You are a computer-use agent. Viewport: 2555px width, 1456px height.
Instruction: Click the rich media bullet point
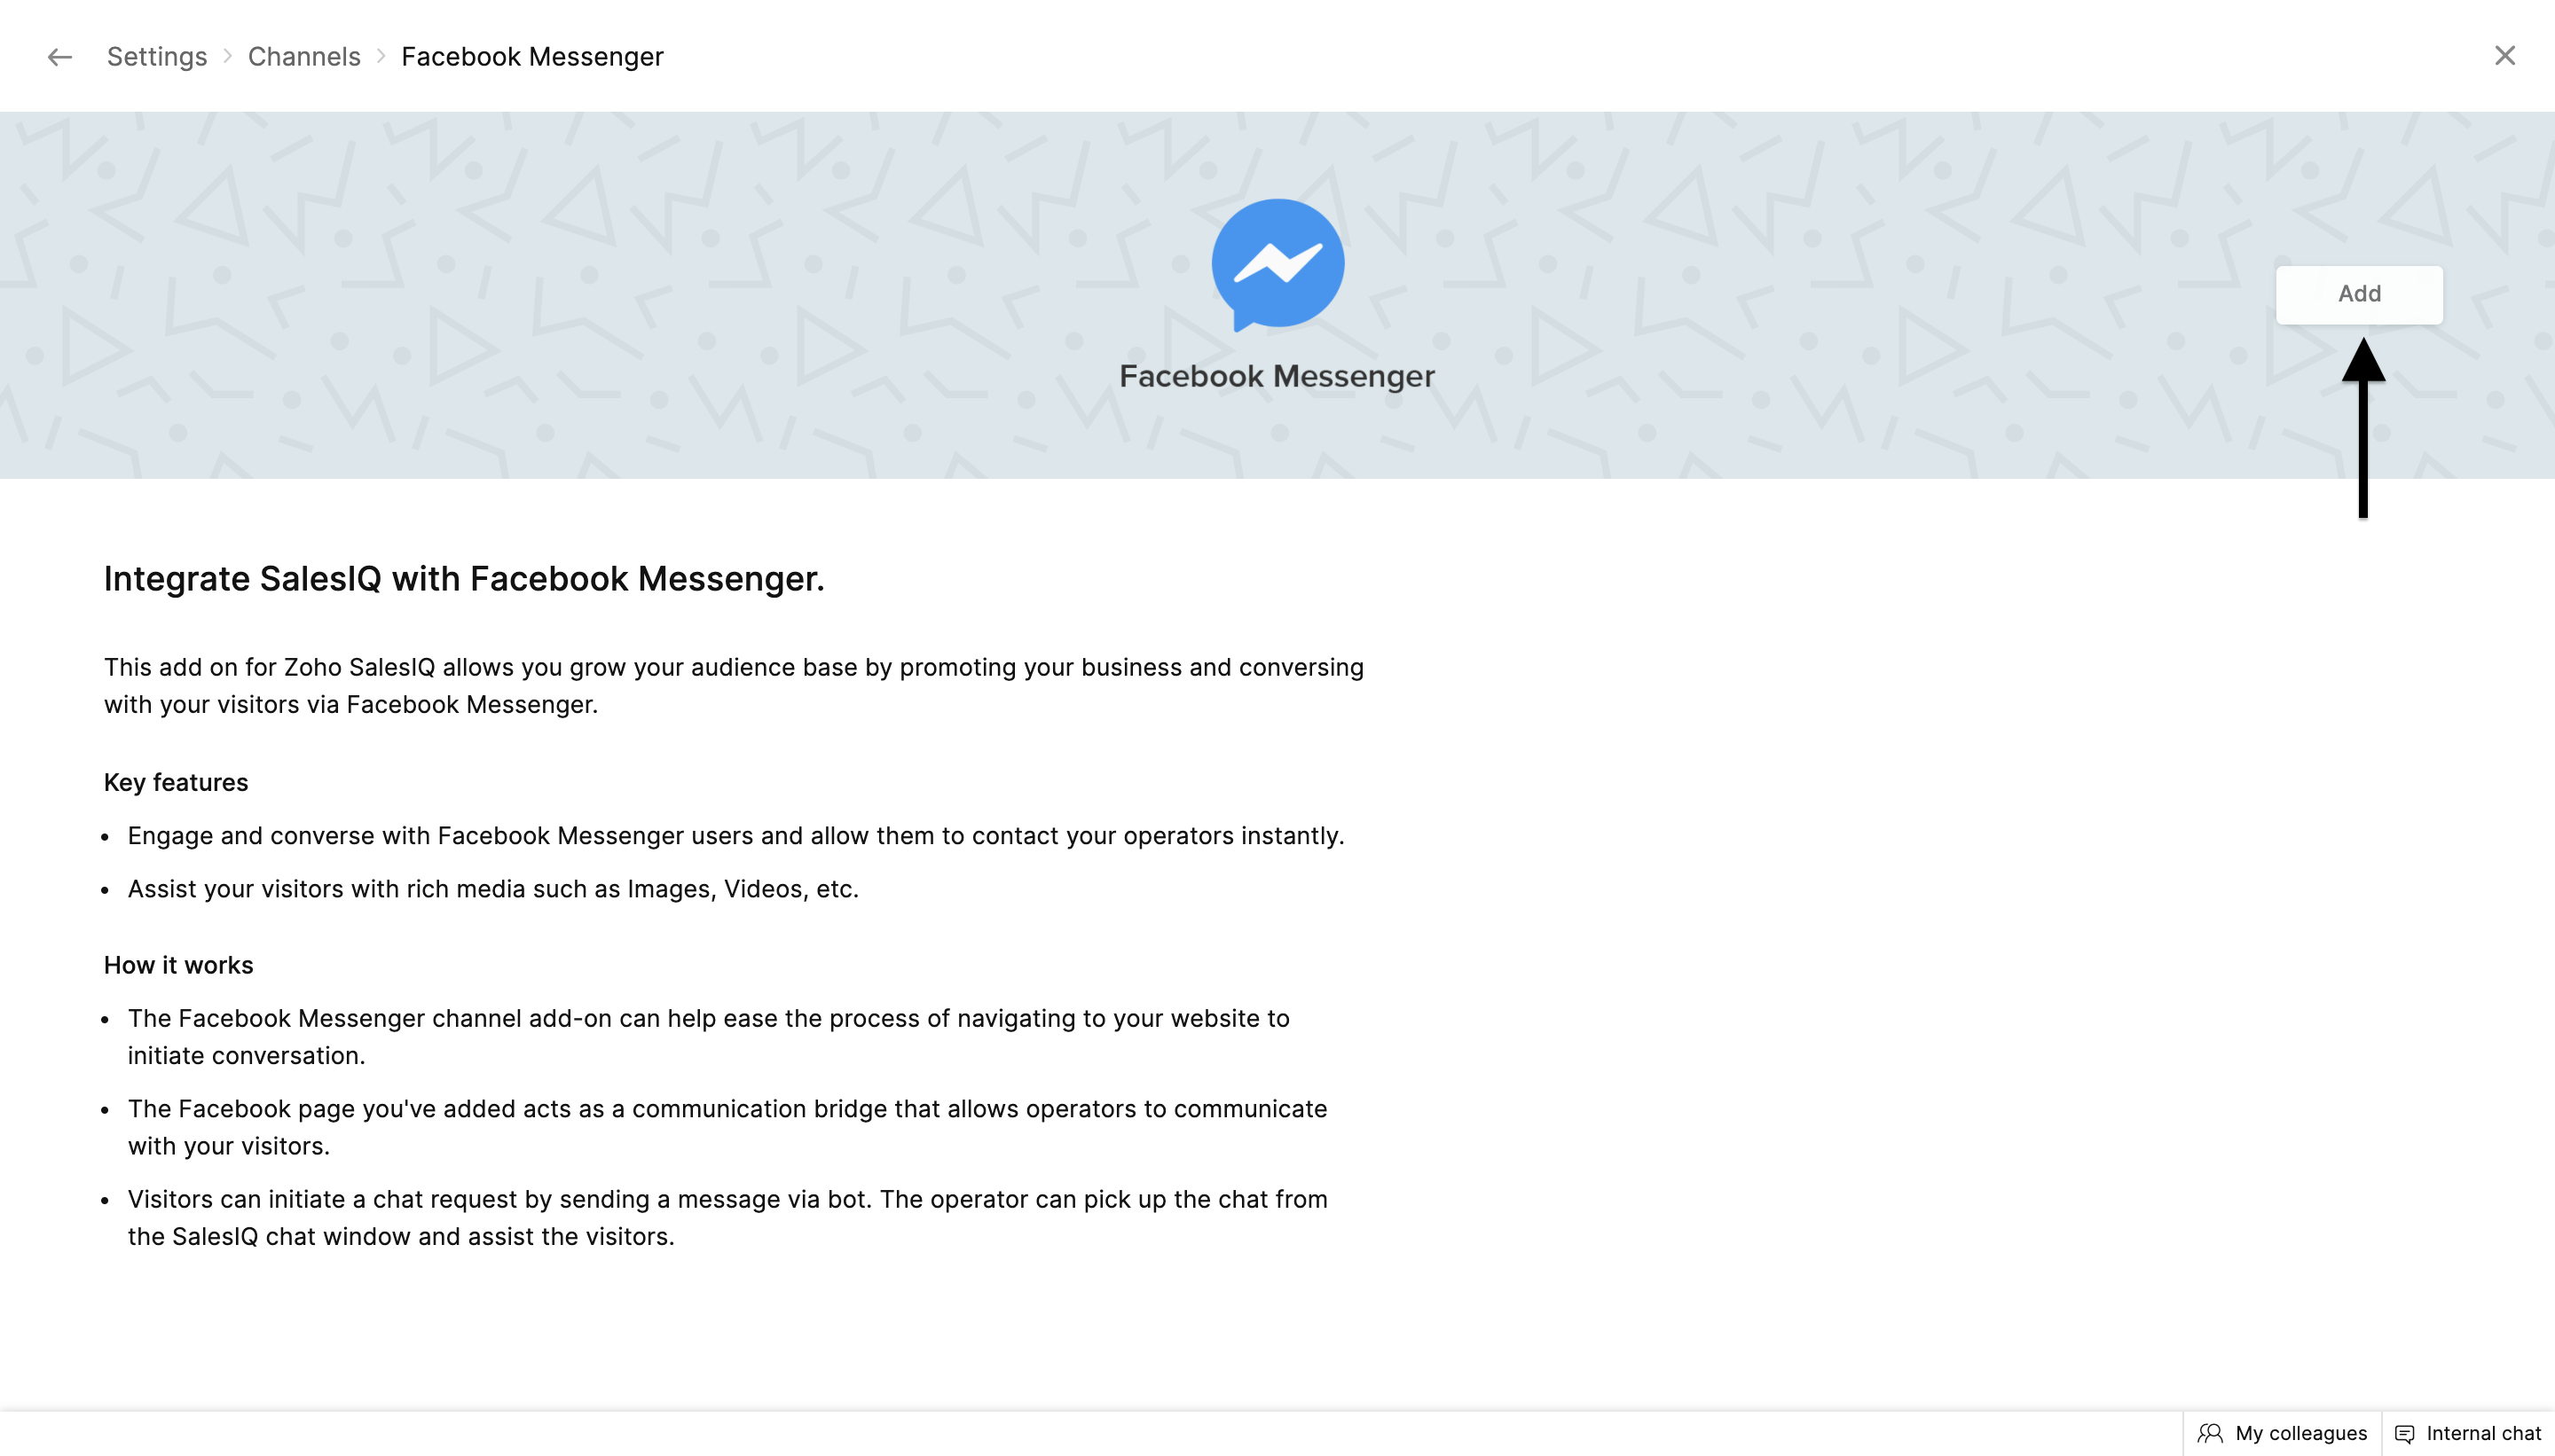point(493,889)
